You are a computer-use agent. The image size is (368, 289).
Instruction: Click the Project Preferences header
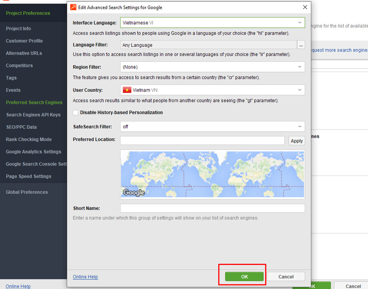pos(28,13)
